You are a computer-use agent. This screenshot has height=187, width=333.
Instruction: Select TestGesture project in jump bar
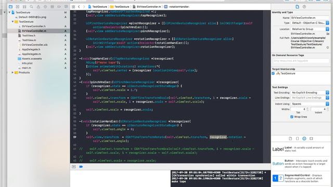click(x=98, y=7)
